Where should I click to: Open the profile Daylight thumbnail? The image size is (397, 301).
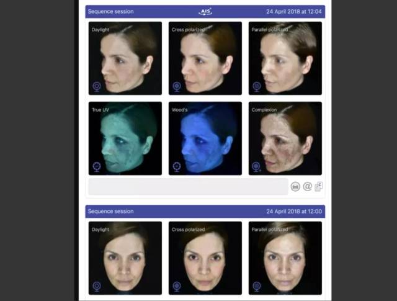[125, 58]
